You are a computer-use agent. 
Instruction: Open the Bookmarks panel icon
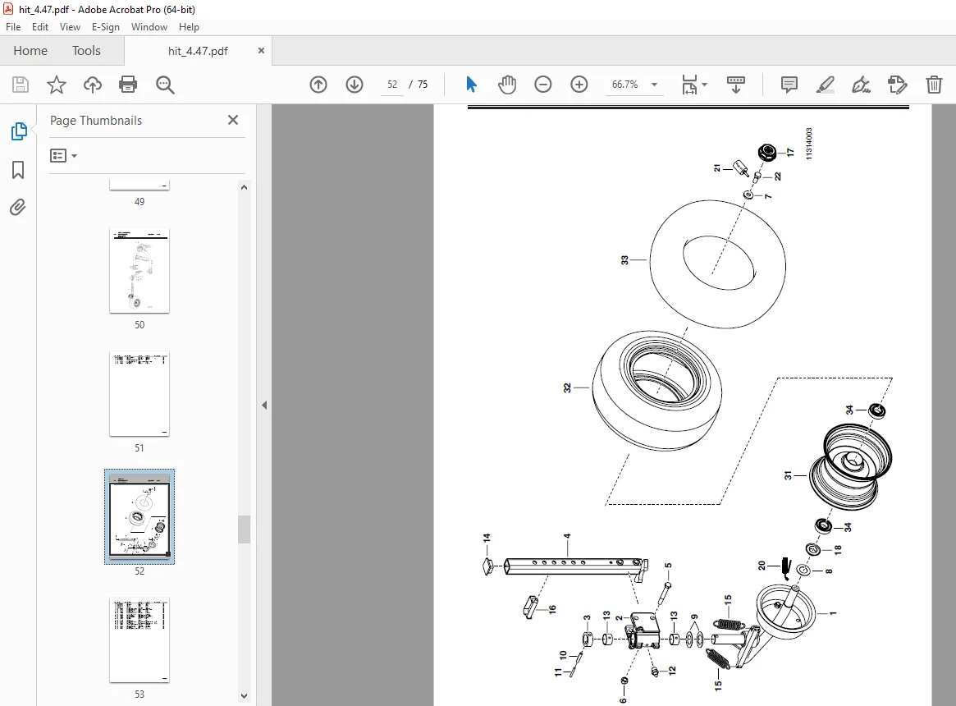pos(18,170)
